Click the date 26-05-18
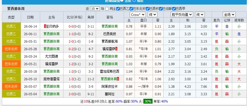The image size is (247, 106). coord(30,71)
